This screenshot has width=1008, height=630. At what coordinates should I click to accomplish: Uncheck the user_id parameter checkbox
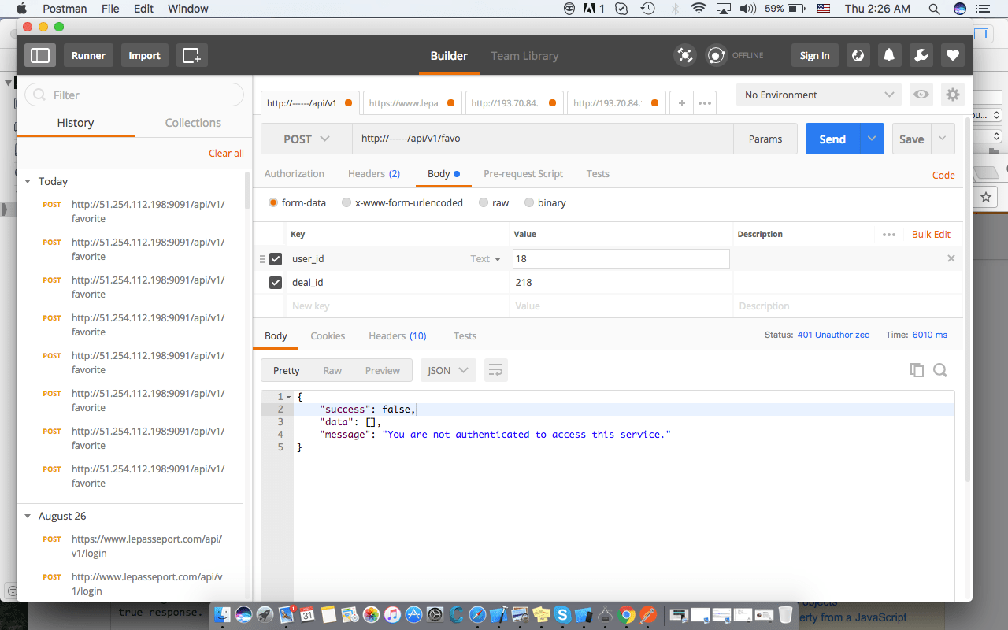pyautogui.click(x=276, y=258)
